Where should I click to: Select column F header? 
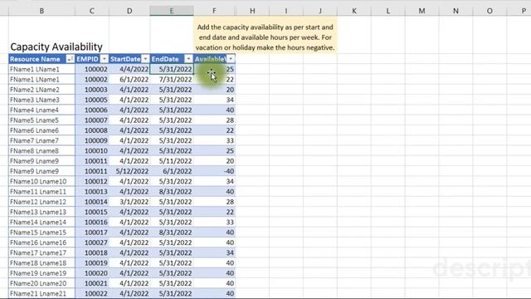[x=214, y=11]
